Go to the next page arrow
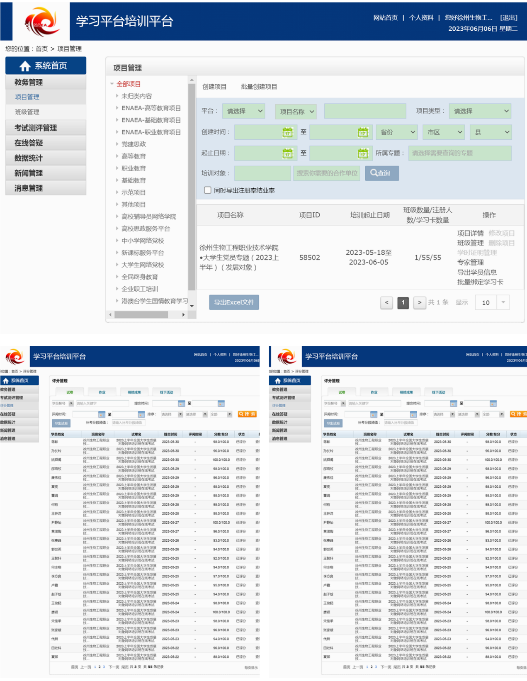 point(419,303)
